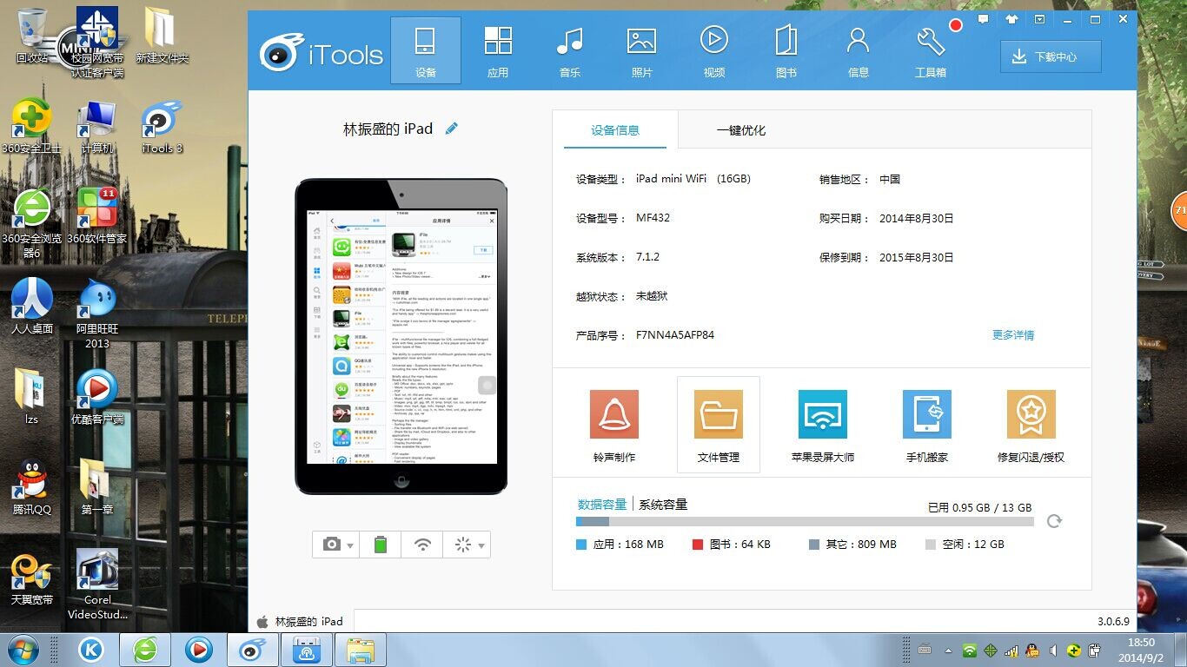Screen dimensions: 1187x667
Task: Switch to the 一键优化 tab
Action: pos(741,130)
